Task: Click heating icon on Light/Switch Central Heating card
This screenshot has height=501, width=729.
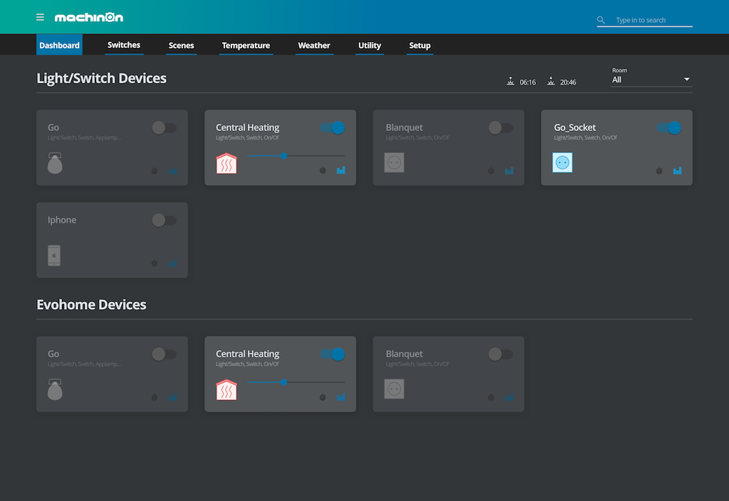Action: coord(226,163)
